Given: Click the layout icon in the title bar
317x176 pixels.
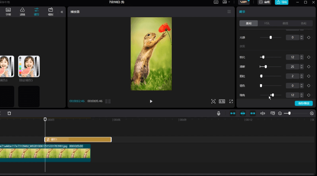Looking at the screenshot, I should point(224,2).
